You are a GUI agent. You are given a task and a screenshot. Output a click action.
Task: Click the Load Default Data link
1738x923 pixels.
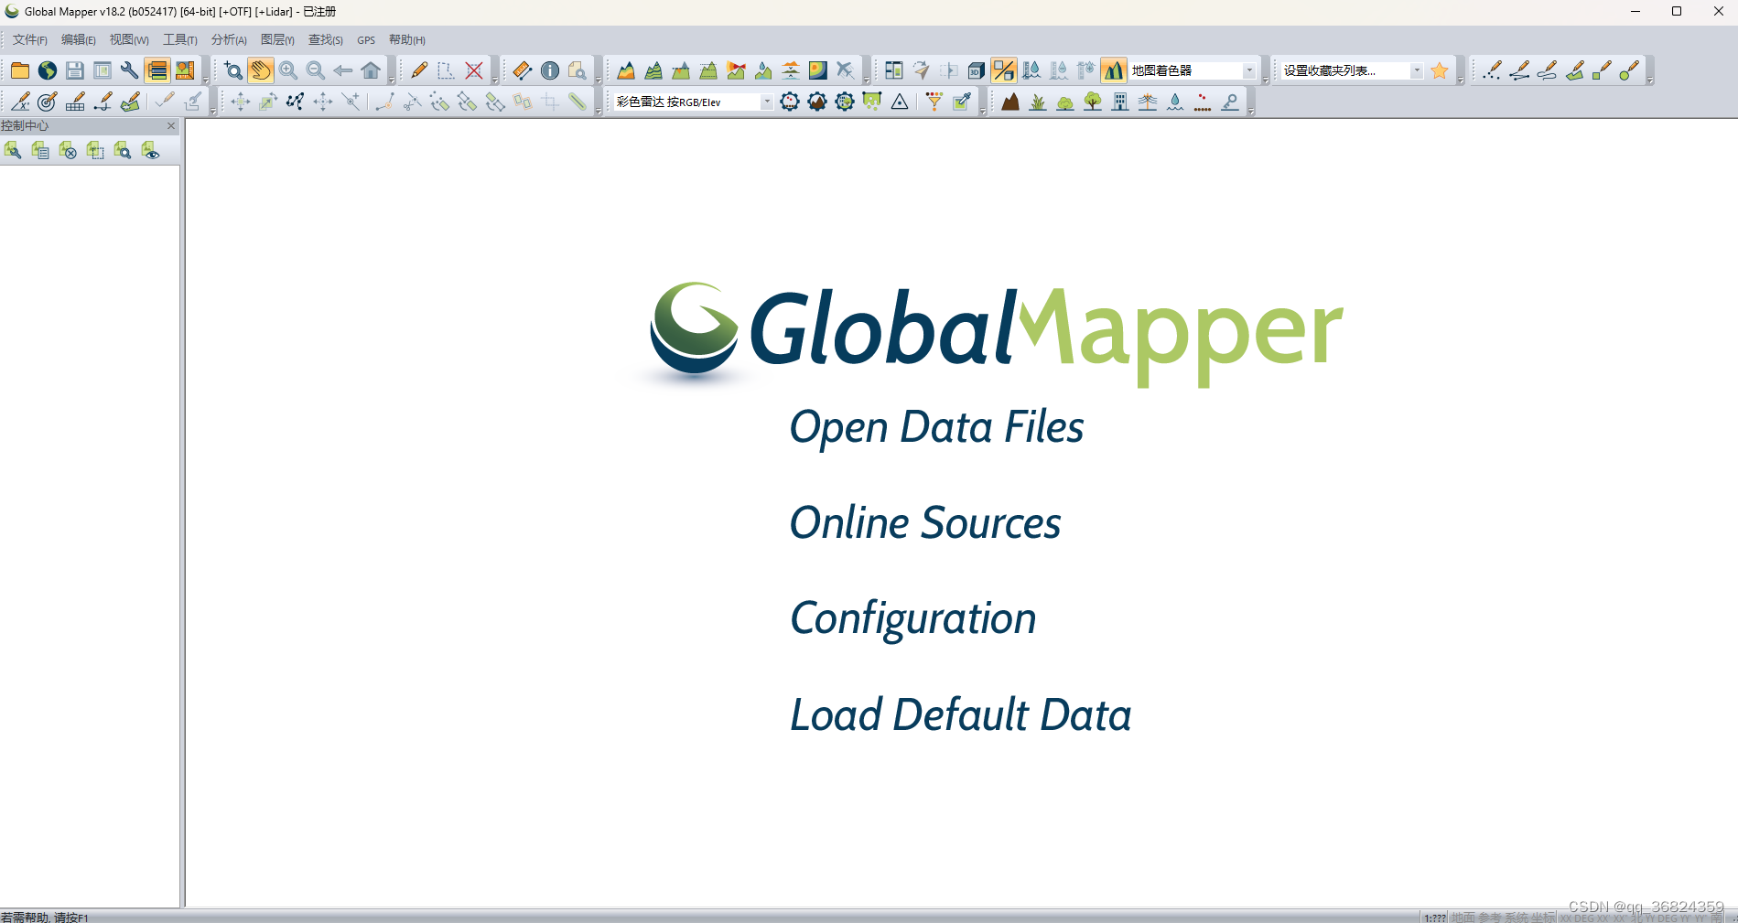click(960, 715)
